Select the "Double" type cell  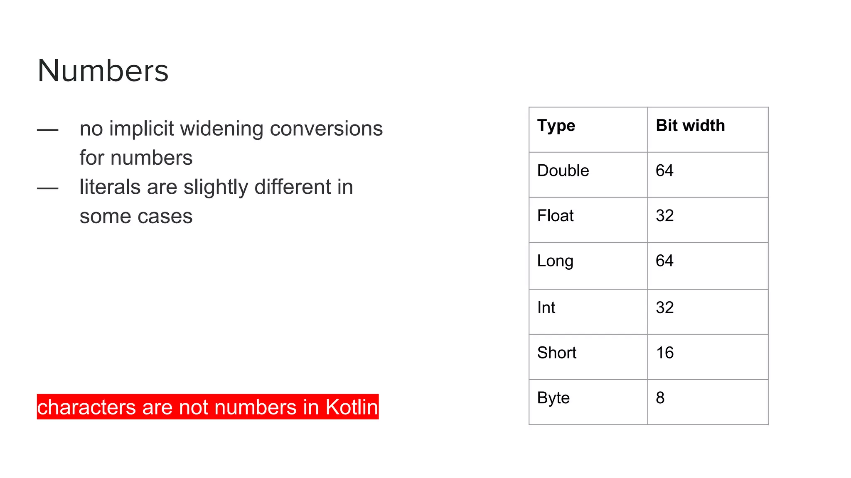(x=563, y=171)
